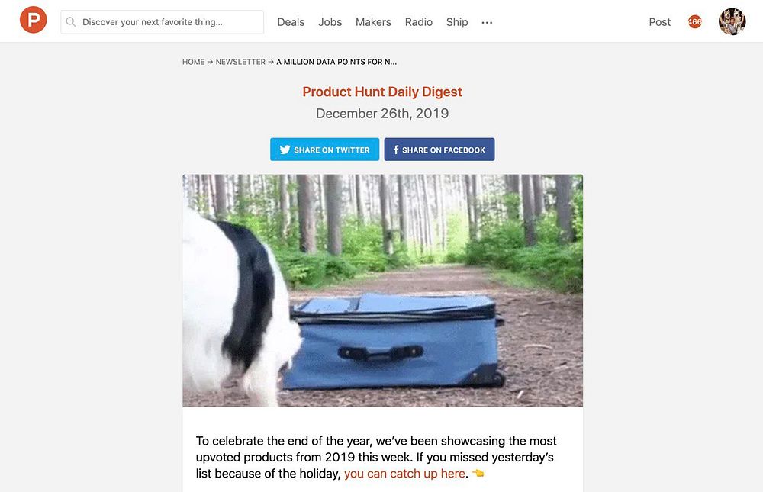
Task: Click the Facebook f icon
Action: coord(395,150)
